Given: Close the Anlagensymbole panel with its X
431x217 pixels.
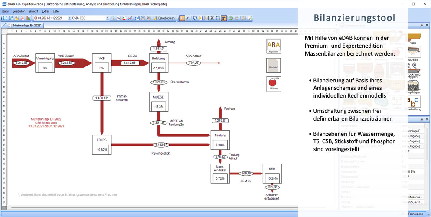Looking at the screenshot, I should [x=427, y=25].
